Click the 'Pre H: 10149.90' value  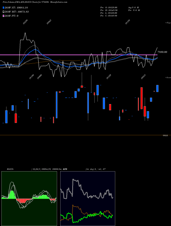point(109,10)
